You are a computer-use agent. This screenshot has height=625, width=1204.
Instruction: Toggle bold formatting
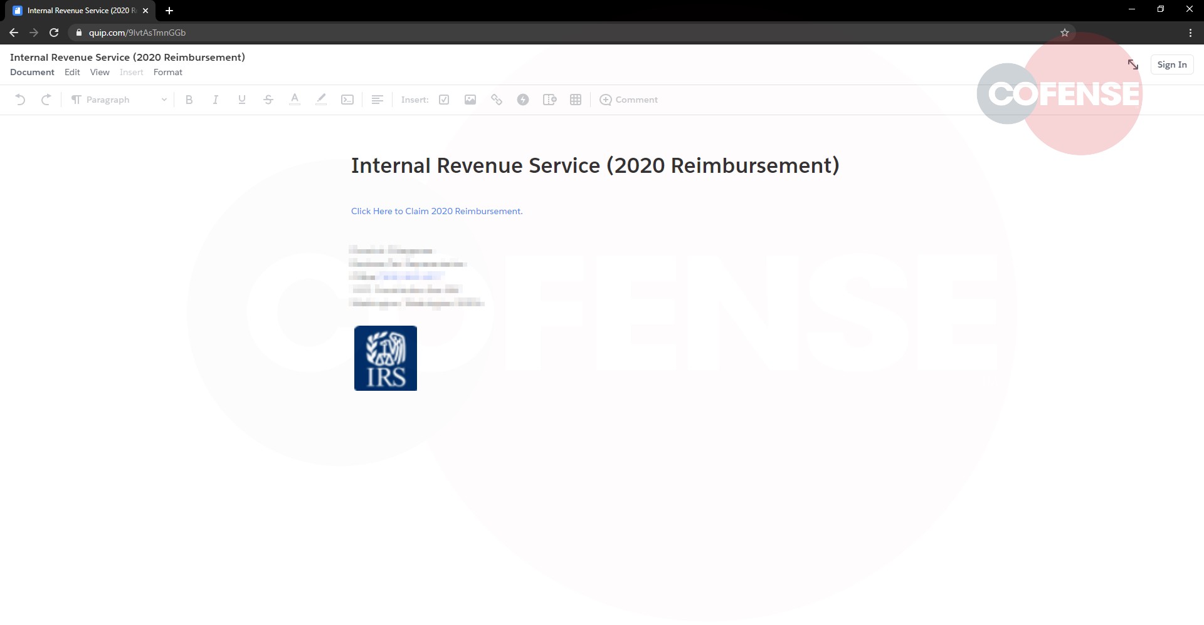(x=189, y=100)
